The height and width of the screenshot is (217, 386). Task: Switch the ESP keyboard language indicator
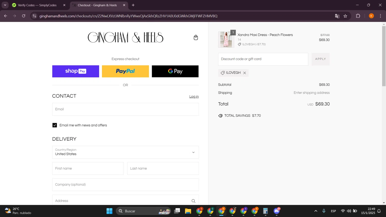(333, 211)
